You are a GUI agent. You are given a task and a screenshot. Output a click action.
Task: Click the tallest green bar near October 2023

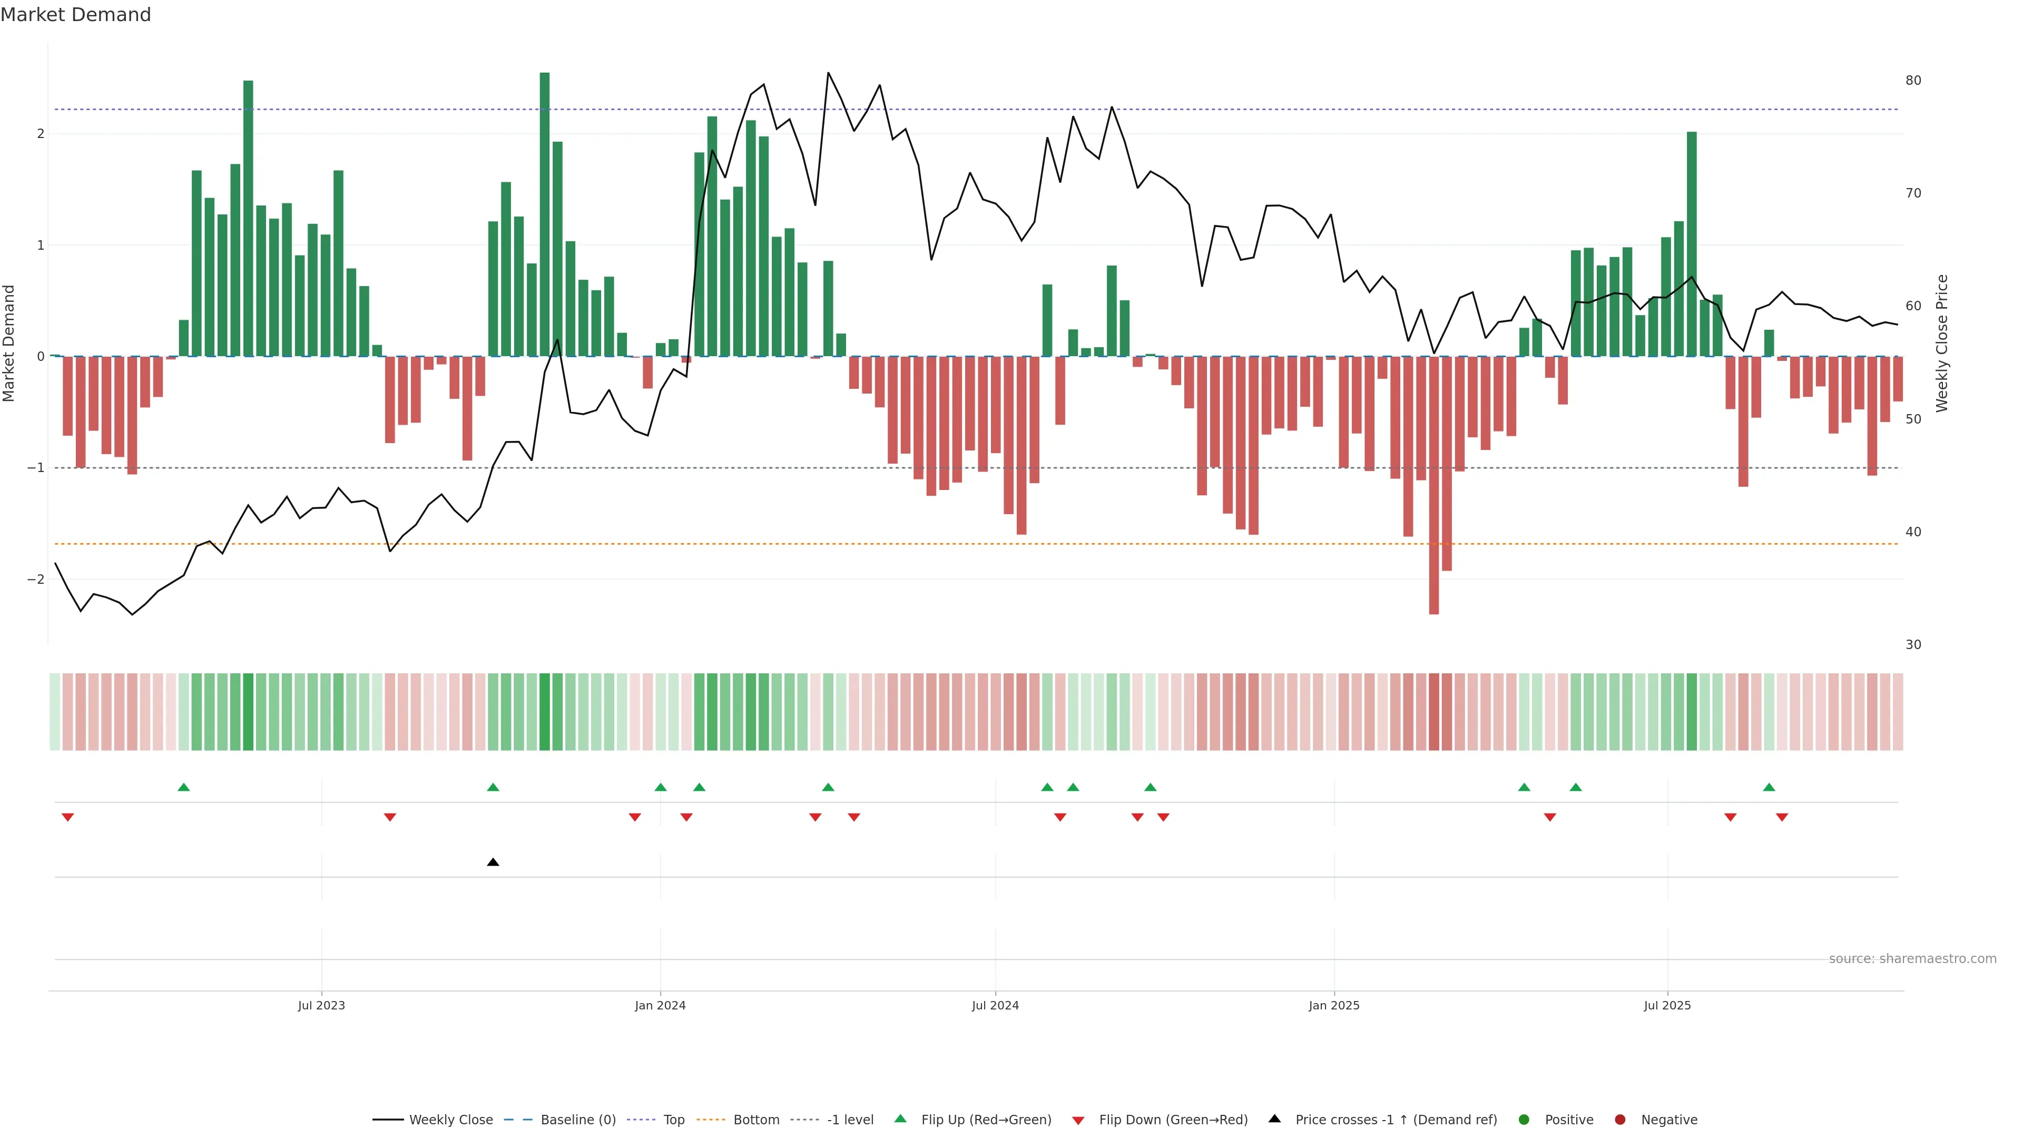(545, 212)
